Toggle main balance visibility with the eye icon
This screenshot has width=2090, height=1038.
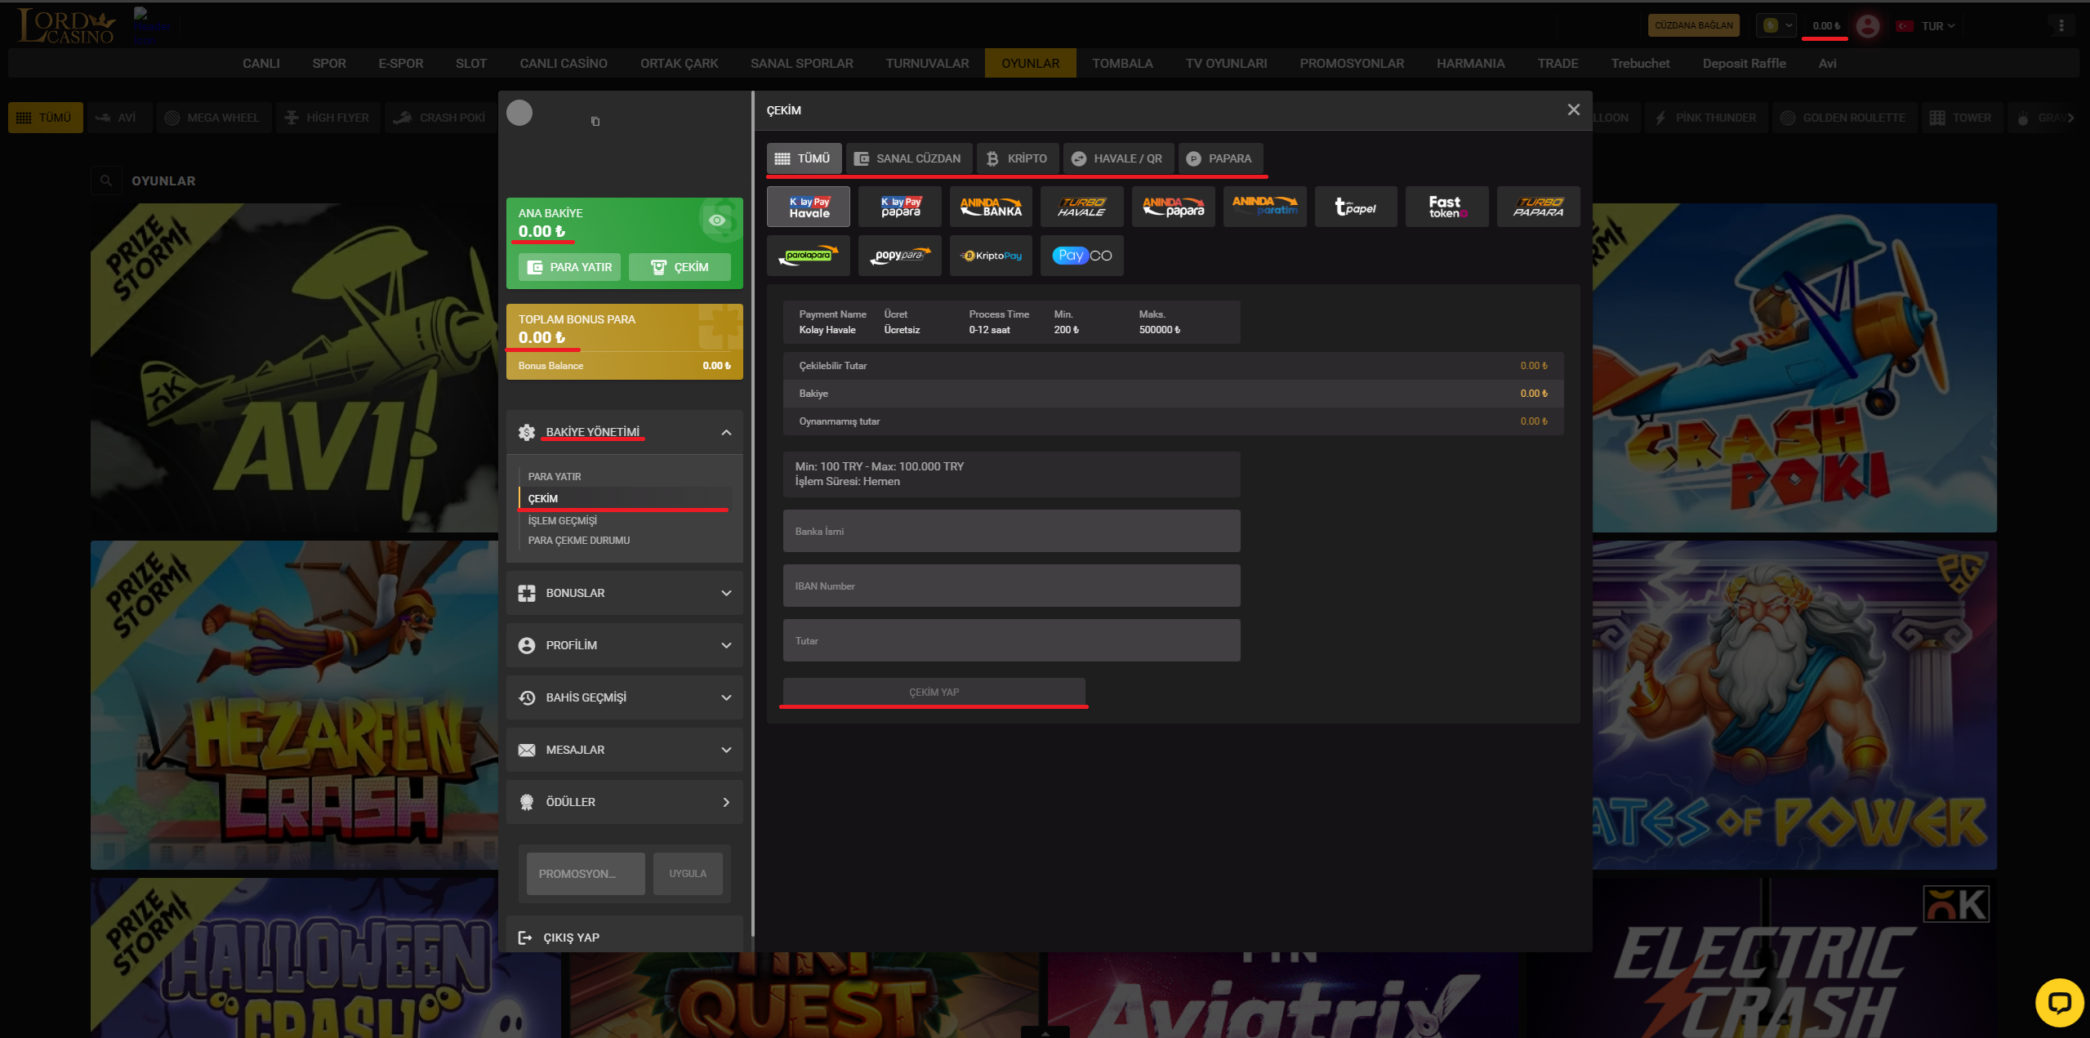[717, 221]
